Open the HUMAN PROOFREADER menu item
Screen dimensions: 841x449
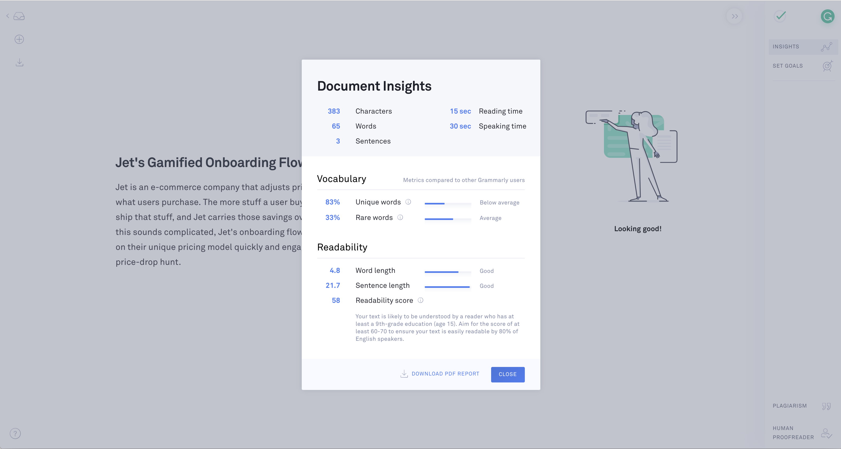click(803, 433)
